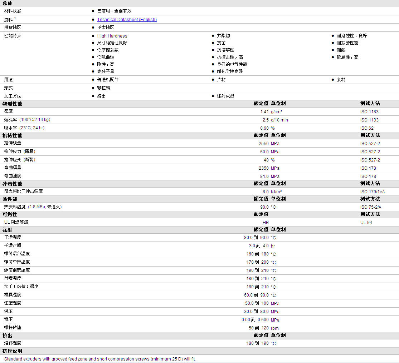Click '传送机配件' use entry
The image size is (399, 363).
[x=108, y=80]
